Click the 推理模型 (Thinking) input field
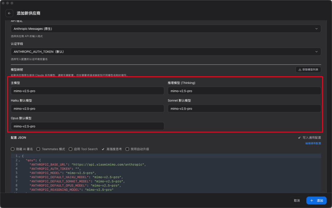332x208 pixels. [244, 91]
